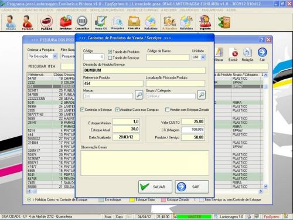Screen dimensions: 293x220
Task: Open the Consulta folder icon
Action: pyautogui.click(x=134, y=22)
